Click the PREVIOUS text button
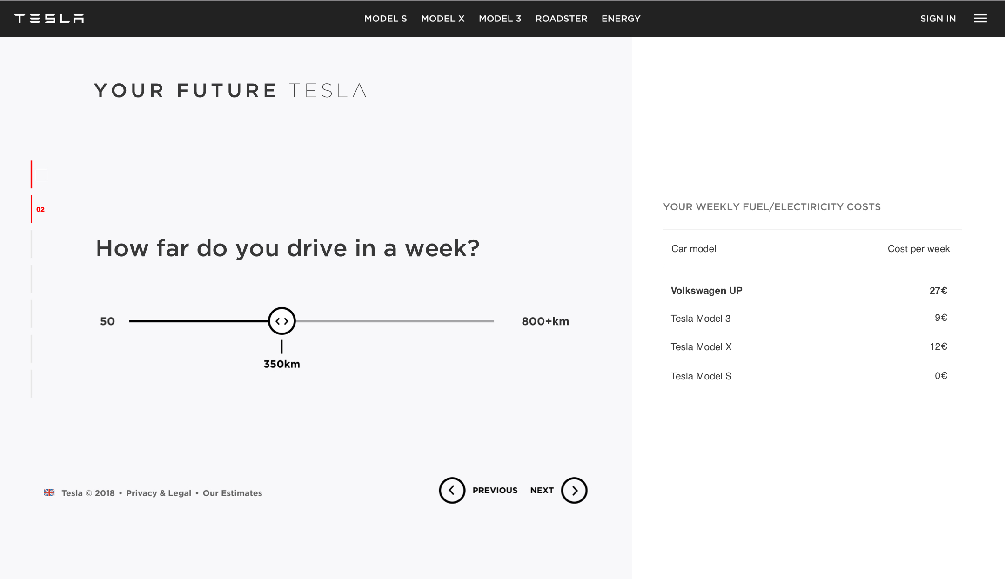The width and height of the screenshot is (1005, 579). [x=495, y=490]
